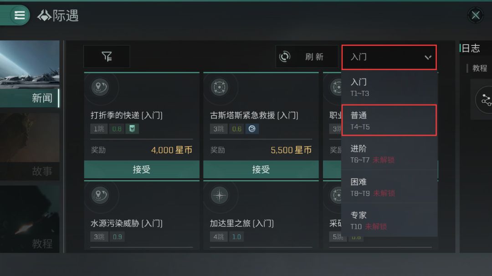492x276 pixels.
Task: Open the navigation hamburger menu
Action: tap(19, 15)
